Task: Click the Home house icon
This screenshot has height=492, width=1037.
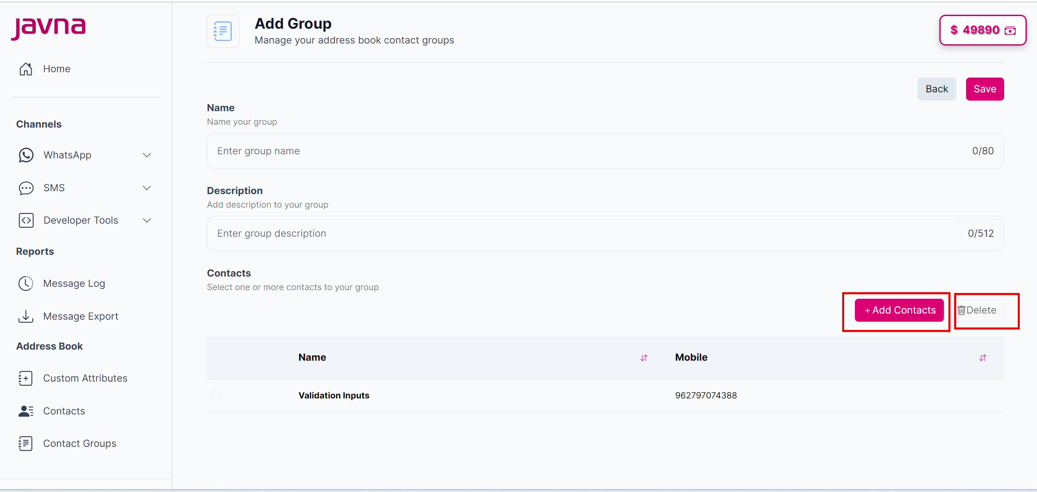Action: [26, 69]
